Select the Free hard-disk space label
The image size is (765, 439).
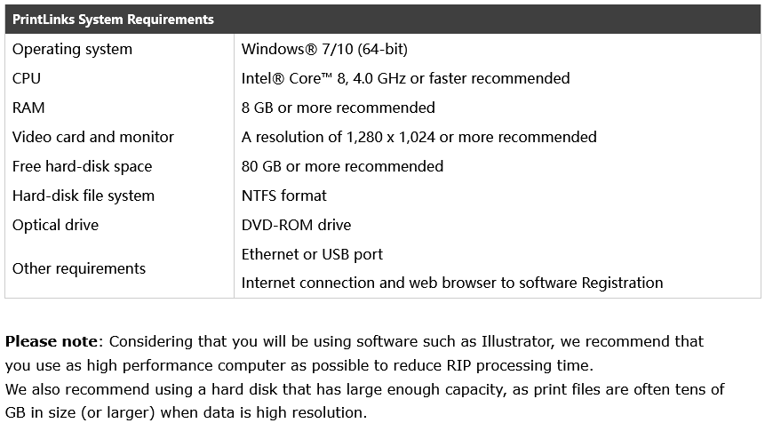(x=82, y=166)
